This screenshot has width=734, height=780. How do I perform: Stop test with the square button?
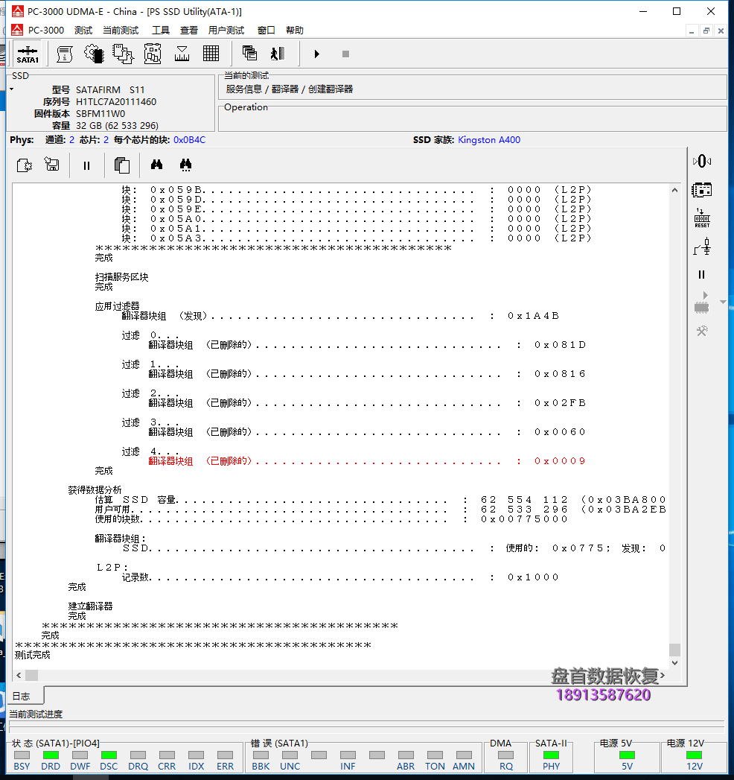tap(346, 54)
